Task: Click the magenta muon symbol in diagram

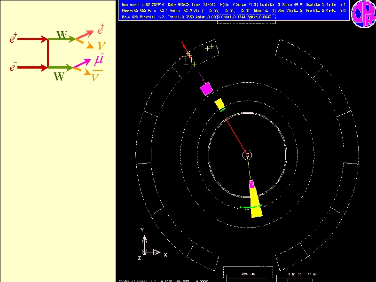Action: 99,60
